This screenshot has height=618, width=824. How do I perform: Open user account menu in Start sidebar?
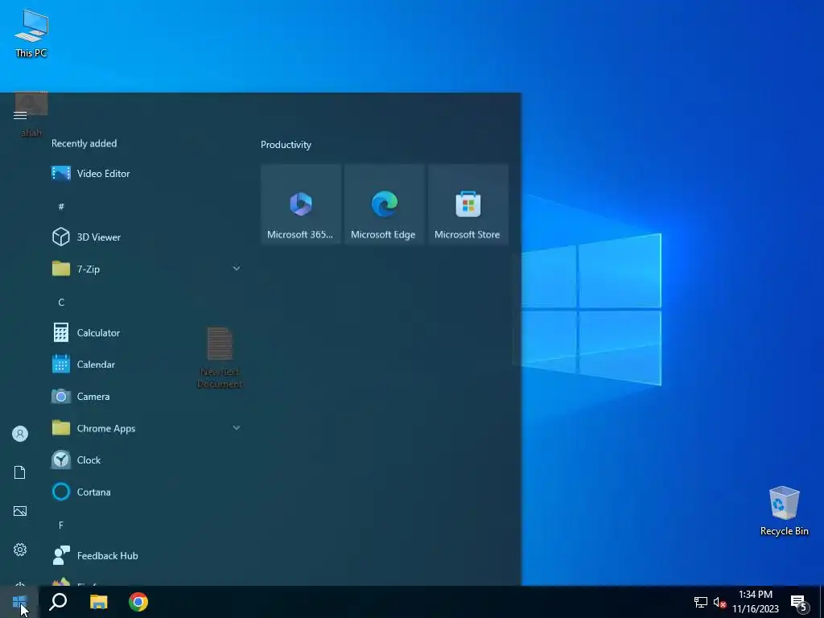click(20, 434)
